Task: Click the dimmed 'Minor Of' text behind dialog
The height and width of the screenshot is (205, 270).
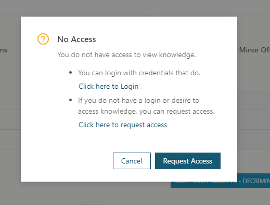Action: click(x=254, y=50)
